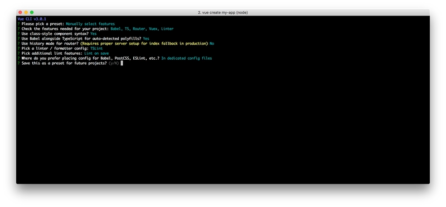Click the '(y/N)' hint text
446x207 pixels.
[x=114, y=63]
